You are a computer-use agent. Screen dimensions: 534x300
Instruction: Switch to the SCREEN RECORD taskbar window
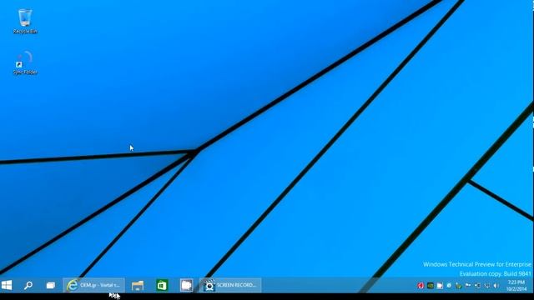pyautogui.click(x=230, y=285)
